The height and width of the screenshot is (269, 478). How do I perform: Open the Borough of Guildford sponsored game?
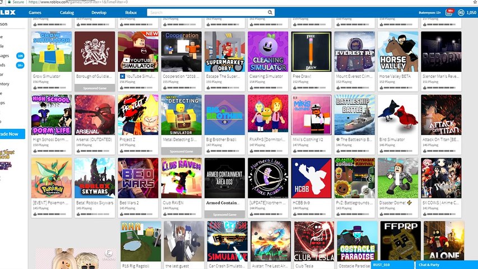pyautogui.click(x=95, y=52)
